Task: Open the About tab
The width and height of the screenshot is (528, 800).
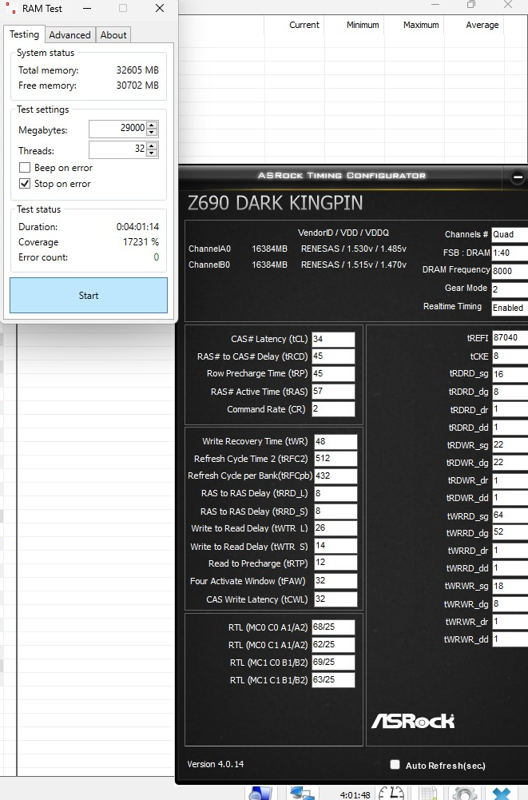Action: 113,34
